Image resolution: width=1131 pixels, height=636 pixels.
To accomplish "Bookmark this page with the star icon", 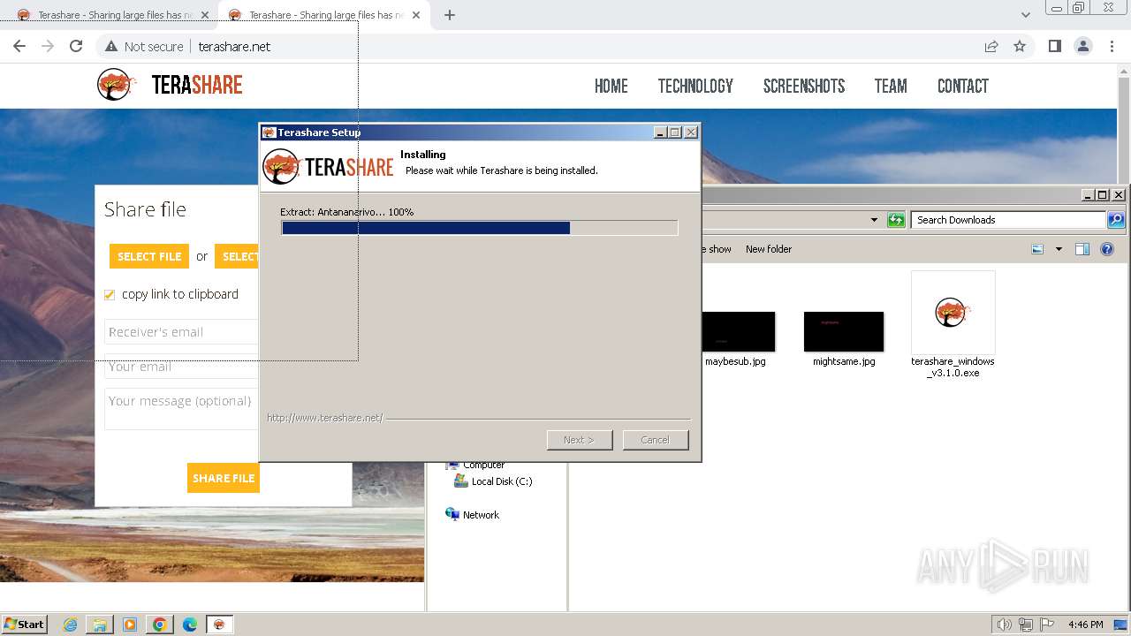I will pos(1020,46).
